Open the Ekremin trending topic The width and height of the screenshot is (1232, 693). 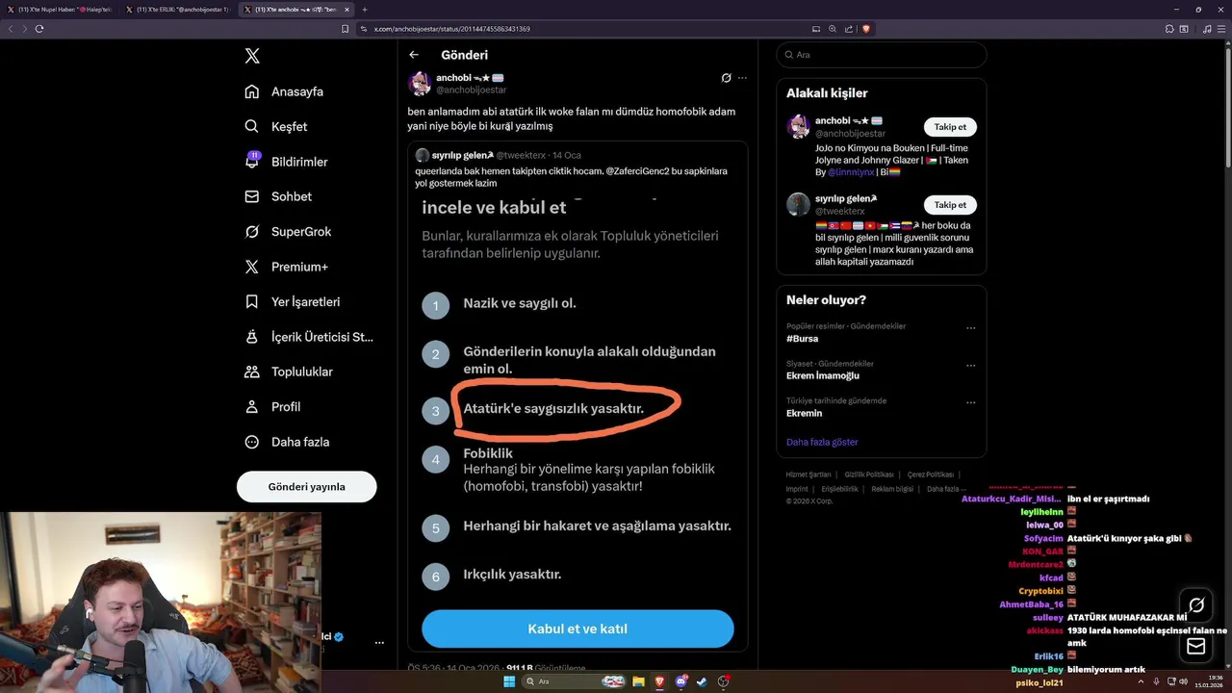pos(804,413)
